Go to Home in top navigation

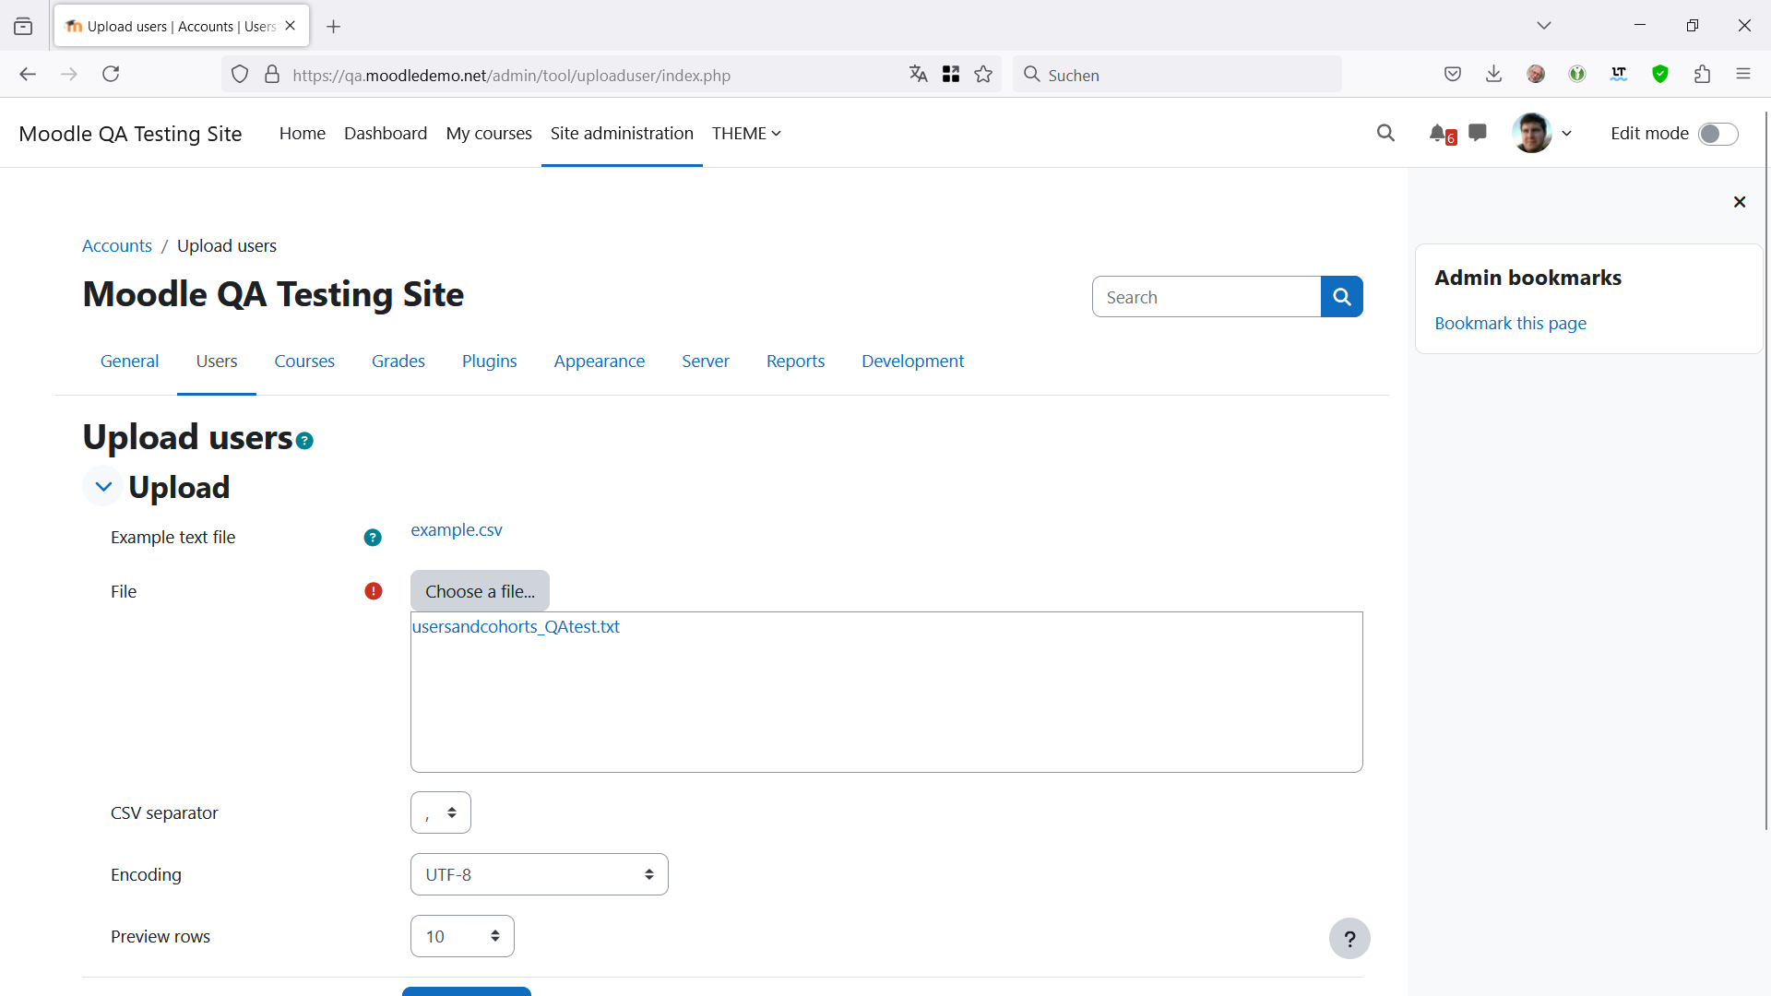[x=303, y=134]
